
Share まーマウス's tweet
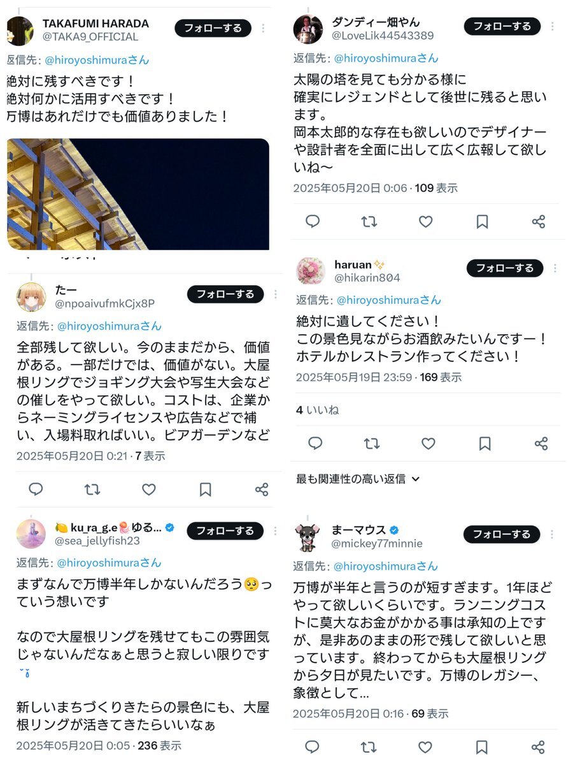539,747
